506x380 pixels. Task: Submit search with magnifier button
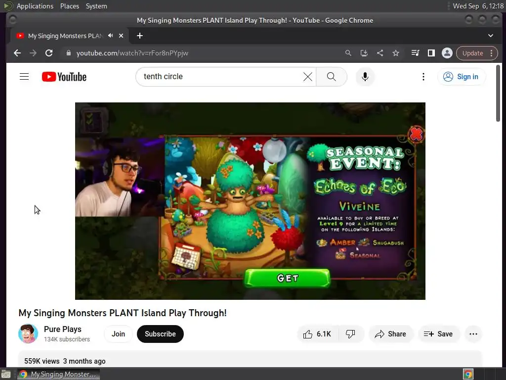tap(332, 77)
